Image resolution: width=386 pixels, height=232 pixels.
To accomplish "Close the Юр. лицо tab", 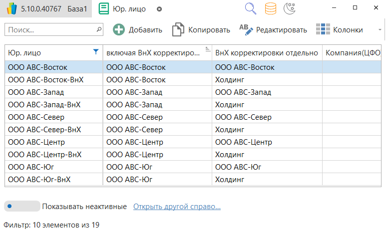I will tap(159, 9).
